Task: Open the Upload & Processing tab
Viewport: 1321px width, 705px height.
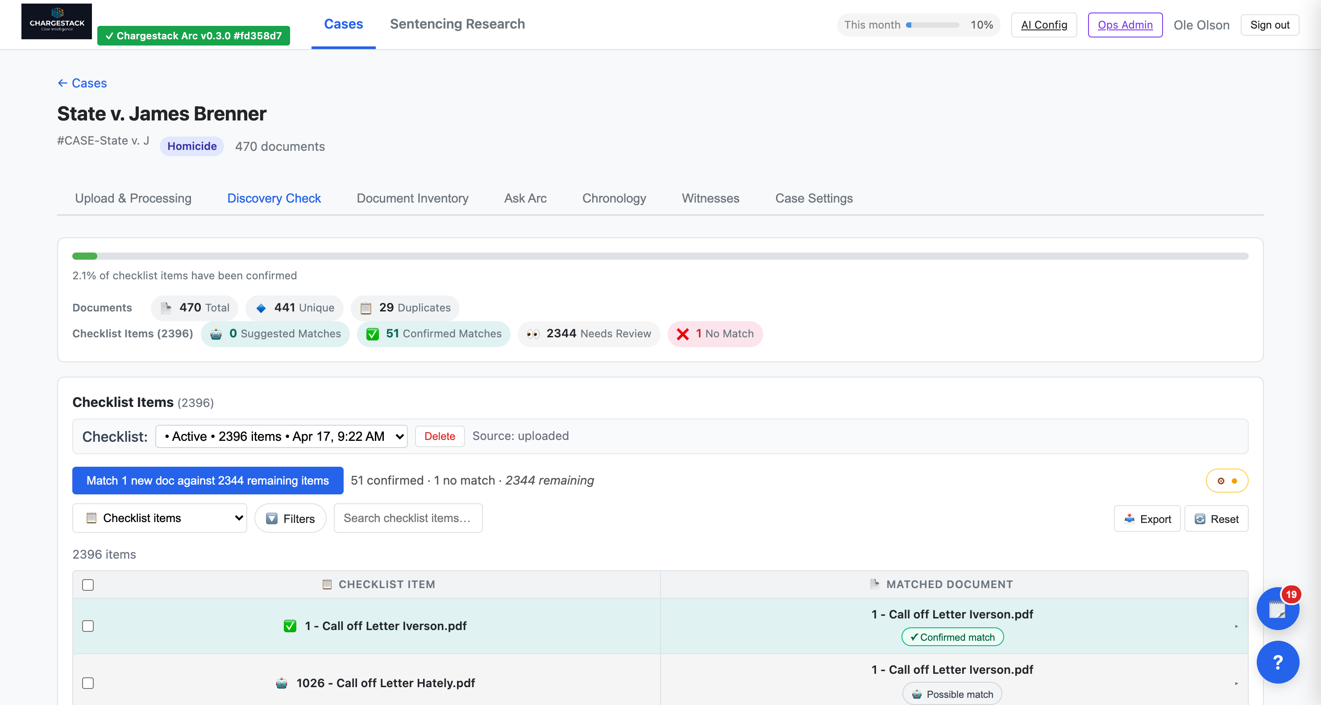Action: (x=133, y=199)
